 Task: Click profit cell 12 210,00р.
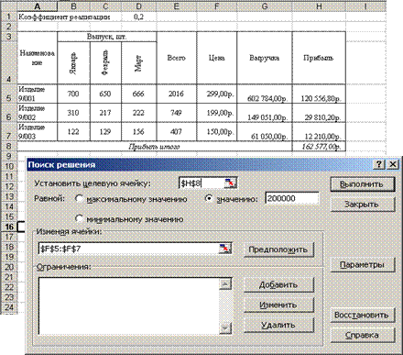point(319,131)
